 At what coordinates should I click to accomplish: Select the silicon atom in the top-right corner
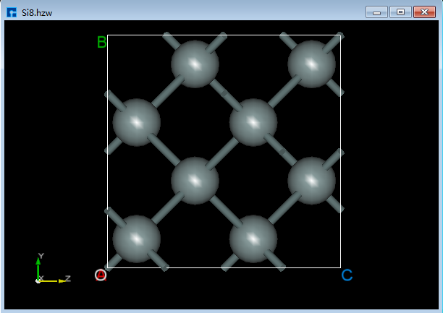point(311,64)
